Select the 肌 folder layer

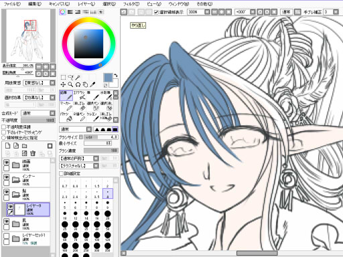[26, 224]
